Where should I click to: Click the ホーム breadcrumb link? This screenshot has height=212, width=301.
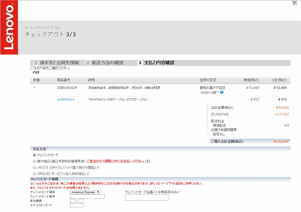click(x=29, y=27)
